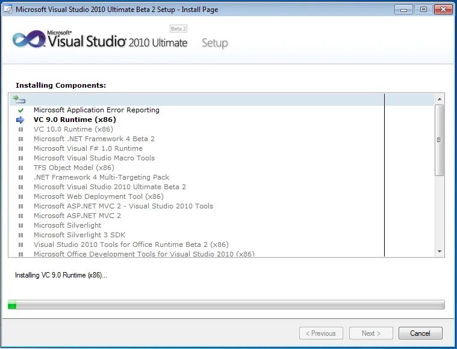The height and width of the screenshot is (349, 457).
Task: Click the pending icon beside VC 10.0 Runtime (x86)
Action: [20, 129]
